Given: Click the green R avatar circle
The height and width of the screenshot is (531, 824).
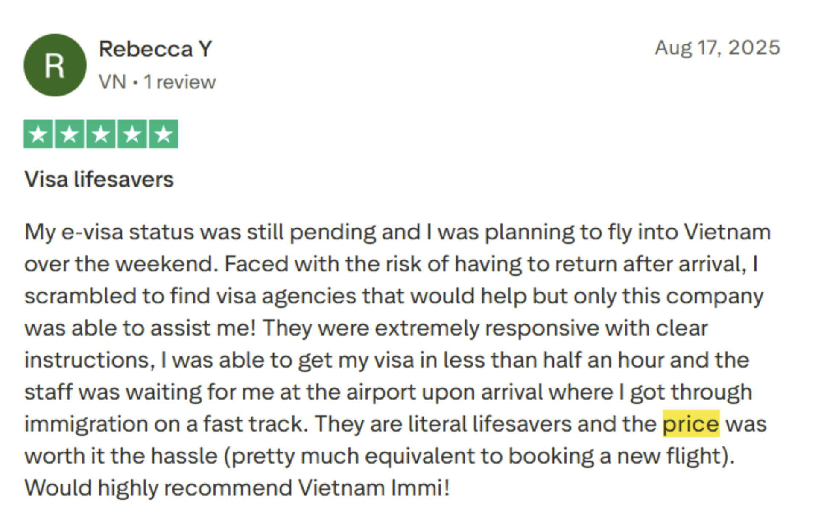Looking at the screenshot, I should point(55,65).
